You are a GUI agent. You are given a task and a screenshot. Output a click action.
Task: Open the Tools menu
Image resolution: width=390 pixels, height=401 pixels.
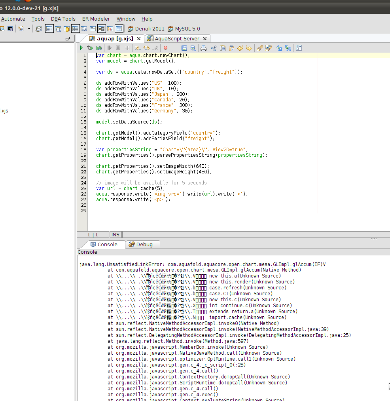(38, 19)
